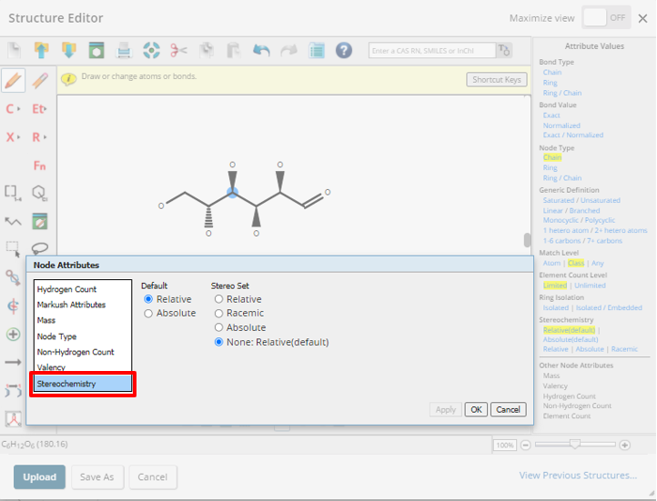Click the Save As button

click(97, 476)
